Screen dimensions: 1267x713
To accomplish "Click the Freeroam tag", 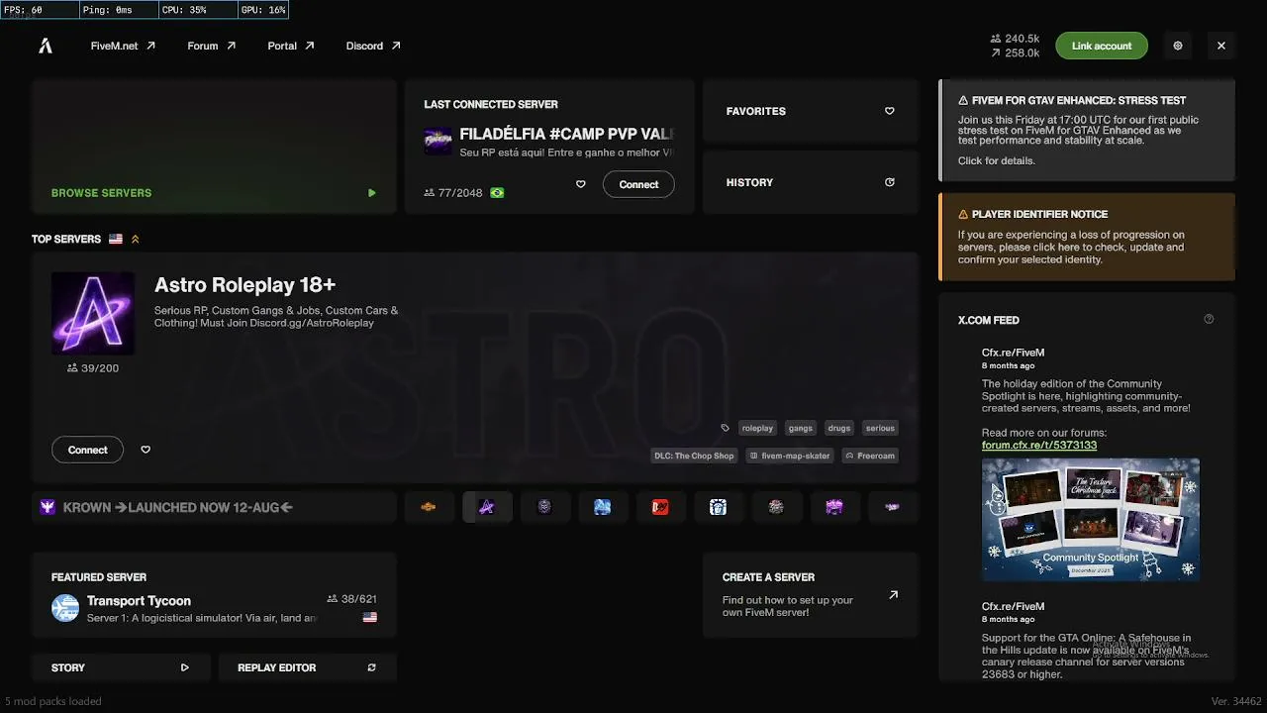I will pyautogui.click(x=870, y=456).
